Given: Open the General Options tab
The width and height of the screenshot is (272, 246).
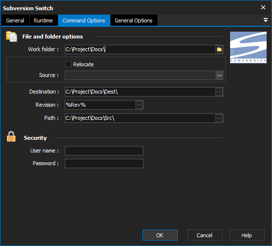Looking at the screenshot, I should (134, 20).
